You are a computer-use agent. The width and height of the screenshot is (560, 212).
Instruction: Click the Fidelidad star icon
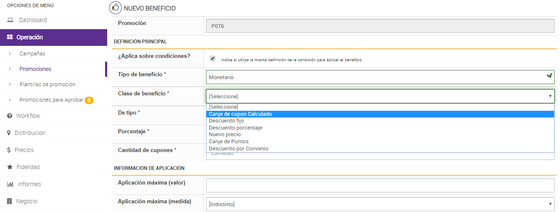tap(10, 167)
